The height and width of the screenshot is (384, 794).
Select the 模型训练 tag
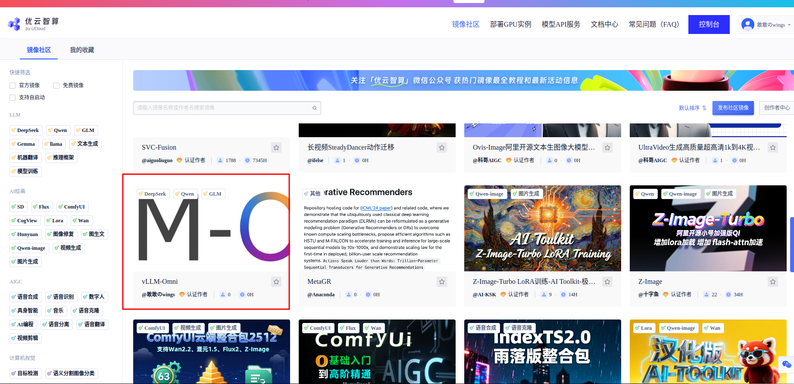click(25, 172)
